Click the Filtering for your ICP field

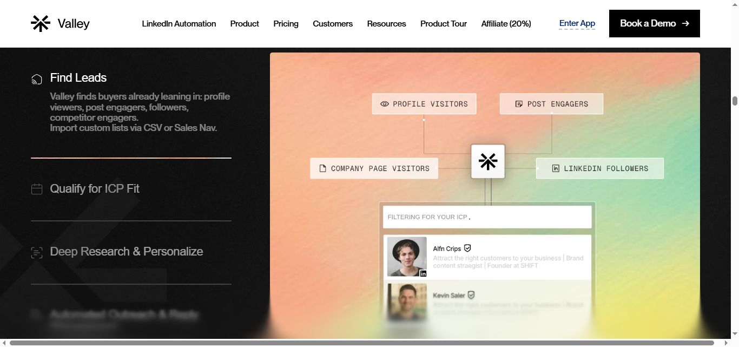coord(487,217)
